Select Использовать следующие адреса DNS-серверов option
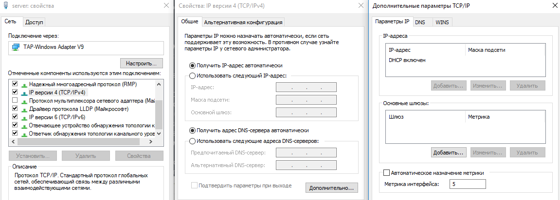Screen dimensions: 560x200 [192, 141]
